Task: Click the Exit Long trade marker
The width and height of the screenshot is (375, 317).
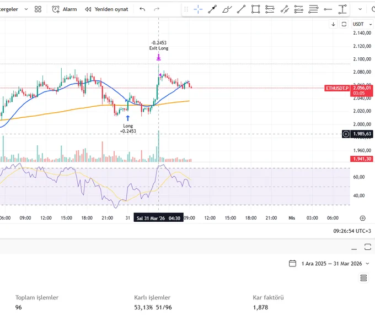Action: [159, 58]
